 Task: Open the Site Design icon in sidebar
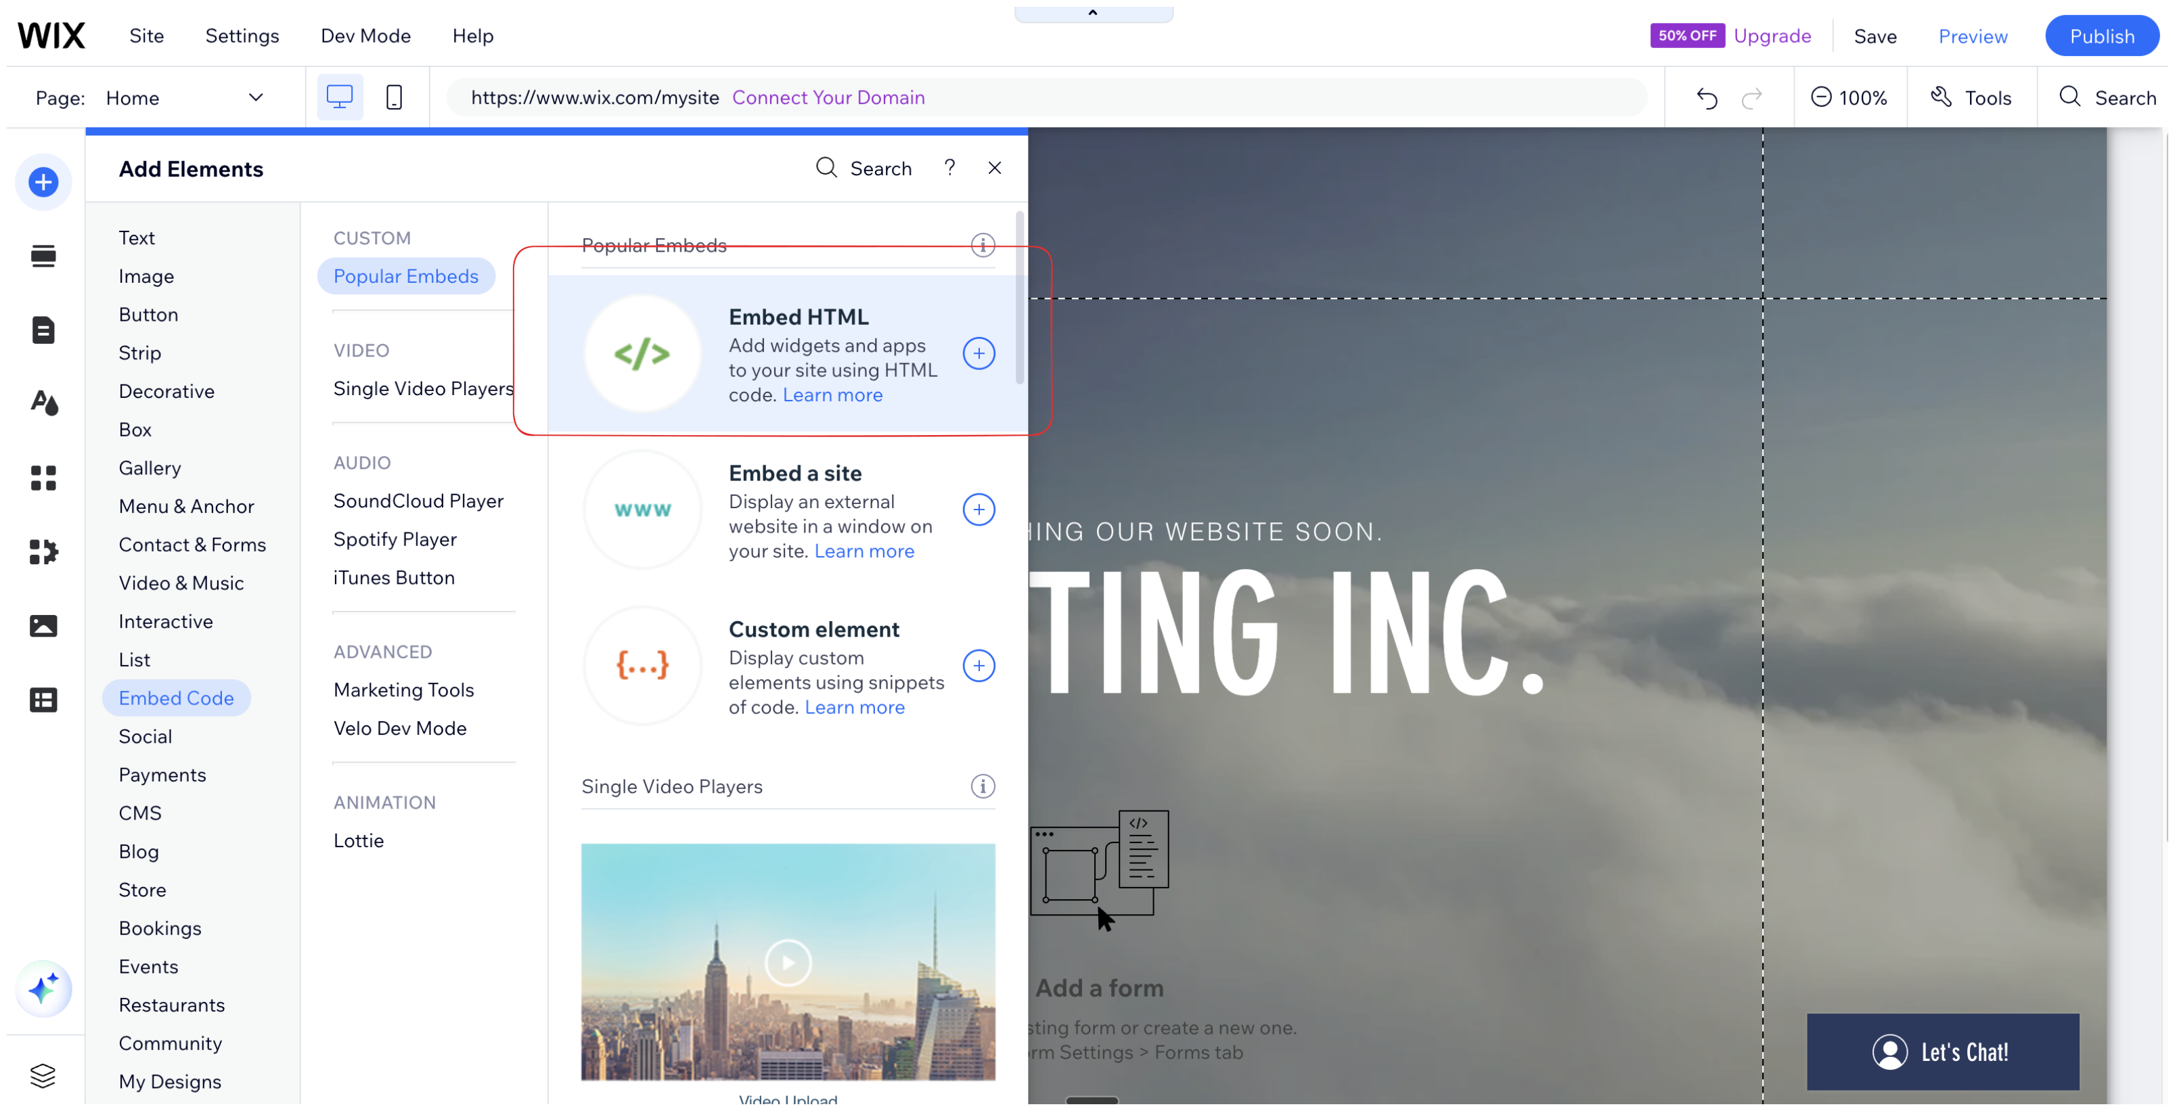[x=43, y=403]
